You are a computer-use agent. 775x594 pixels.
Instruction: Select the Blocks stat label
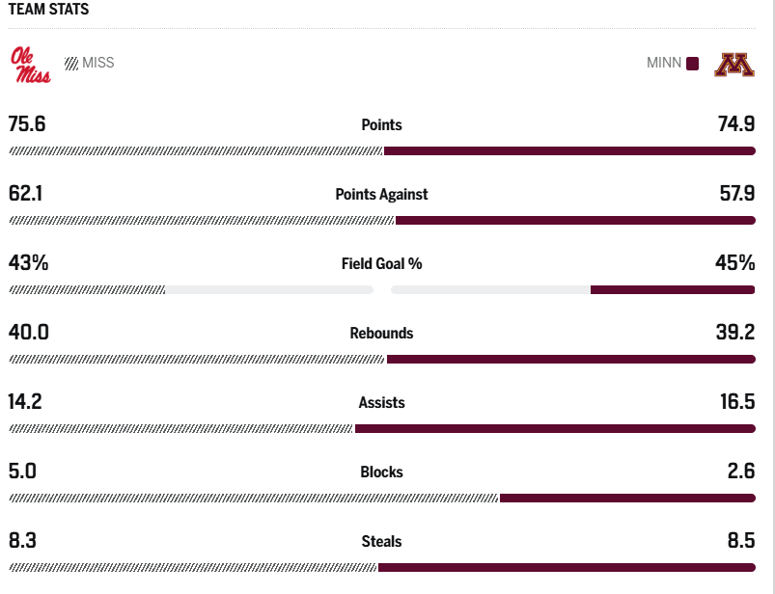click(381, 472)
